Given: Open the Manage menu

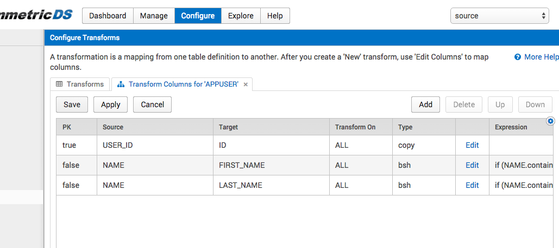Looking at the screenshot, I should click(154, 16).
